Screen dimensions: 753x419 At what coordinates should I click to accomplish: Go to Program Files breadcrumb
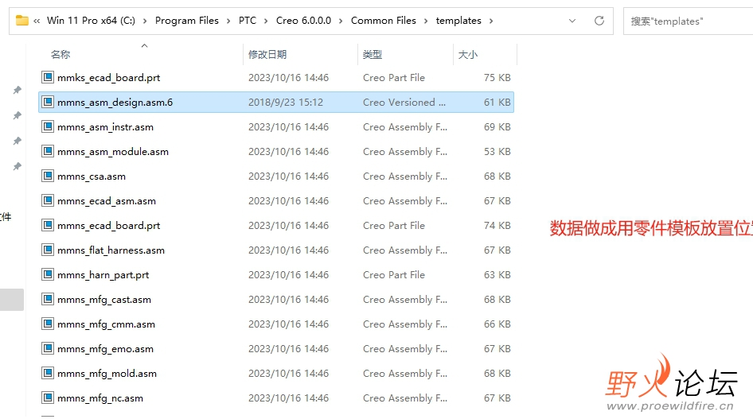(186, 21)
